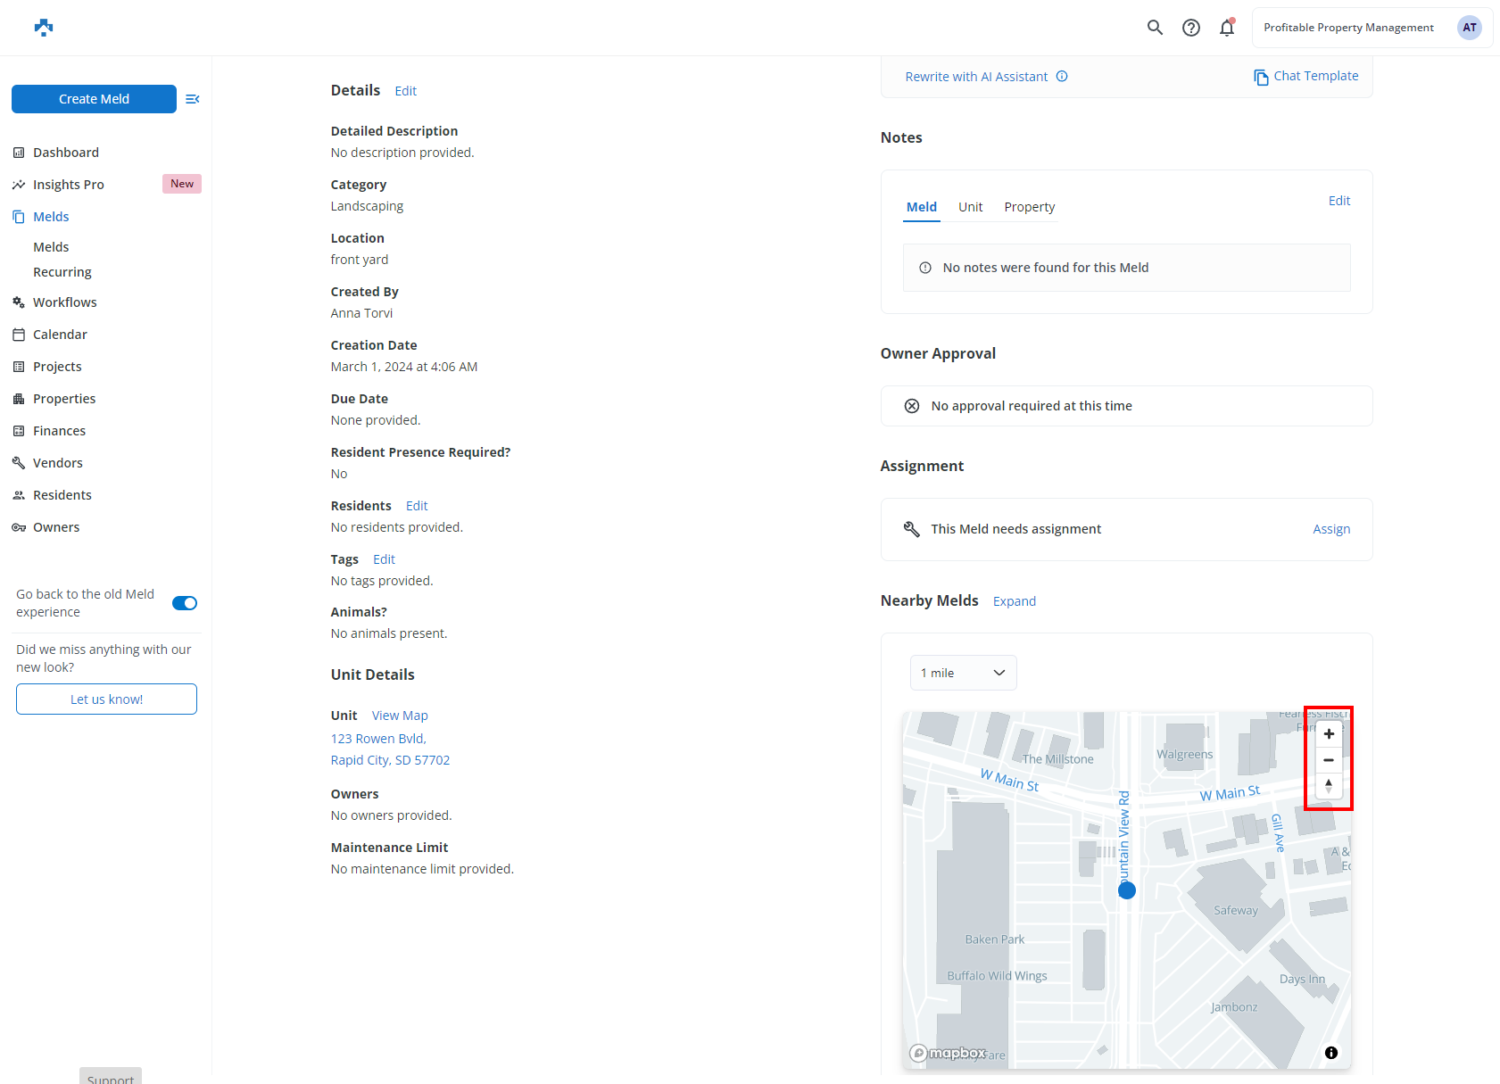Viewport: 1500px width, 1084px height.
Task: Toggle the old Meld experience switch
Action: 185,603
